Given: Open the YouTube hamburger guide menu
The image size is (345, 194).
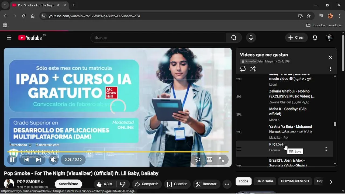Looking at the screenshot, I should point(9,38).
